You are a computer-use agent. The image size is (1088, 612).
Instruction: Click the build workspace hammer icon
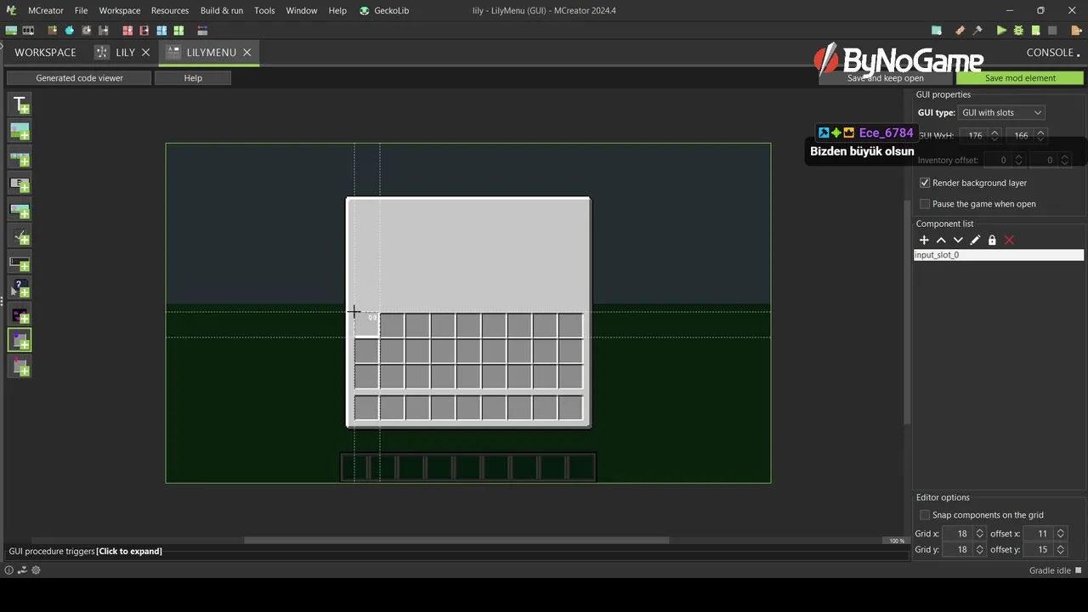(x=978, y=31)
